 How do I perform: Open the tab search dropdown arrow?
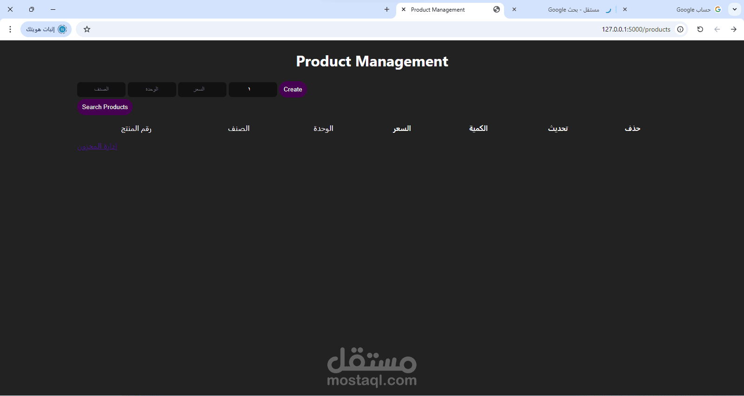pyautogui.click(x=735, y=9)
